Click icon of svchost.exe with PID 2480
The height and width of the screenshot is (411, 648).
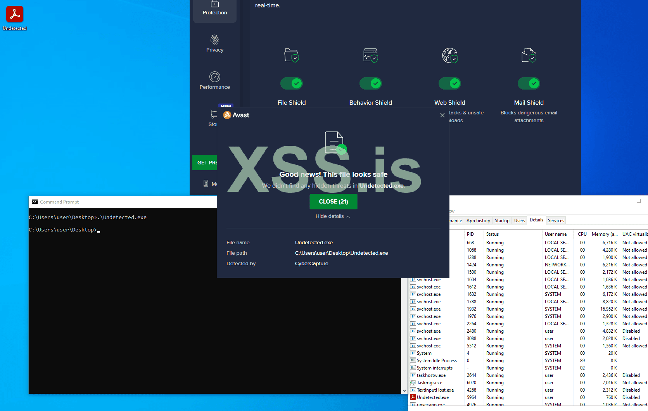click(413, 331)
